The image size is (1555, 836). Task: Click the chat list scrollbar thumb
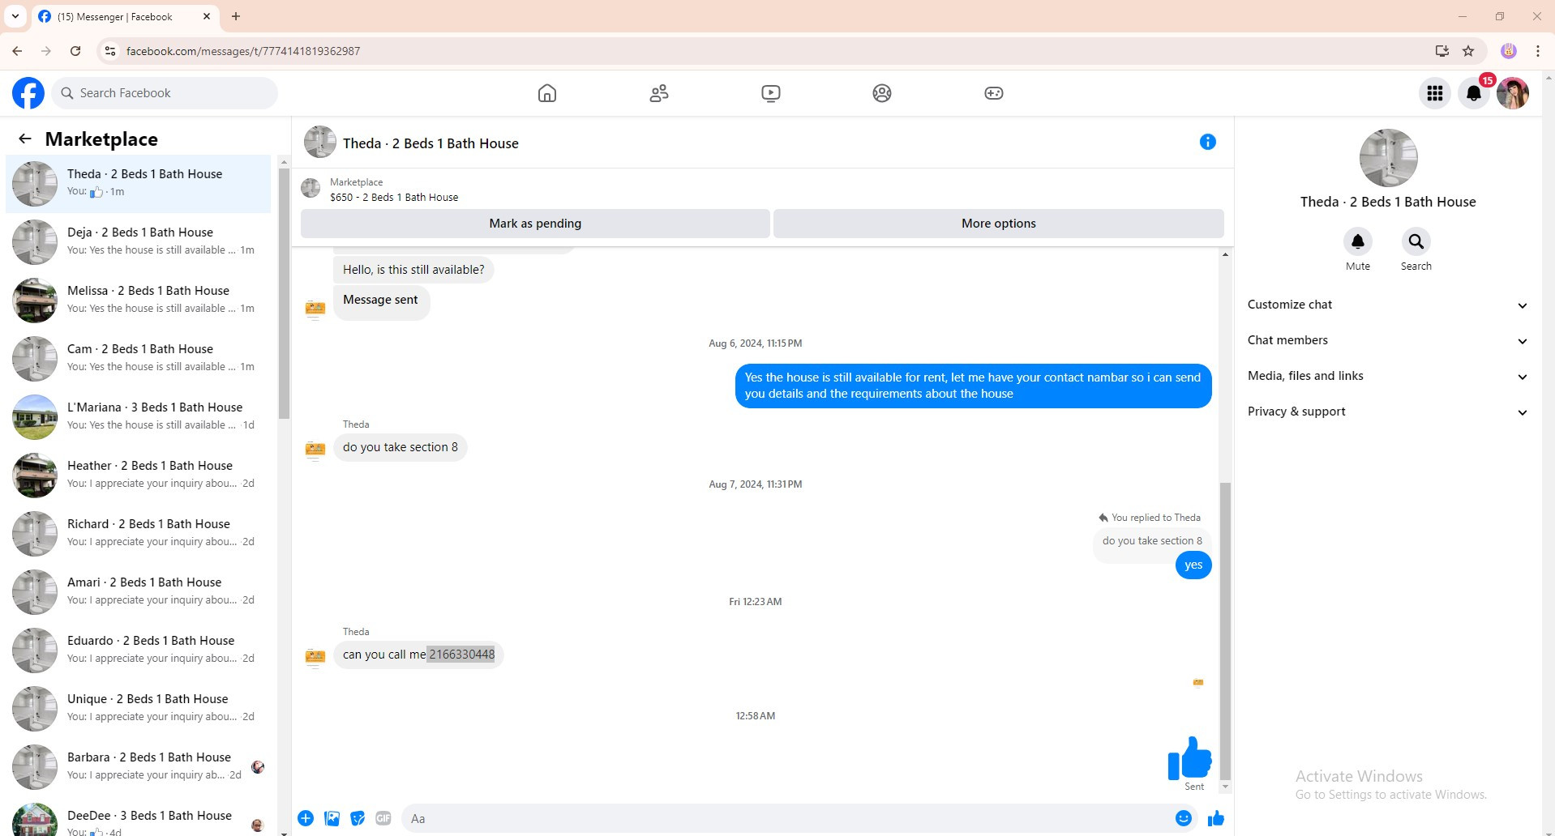(284, 293)
